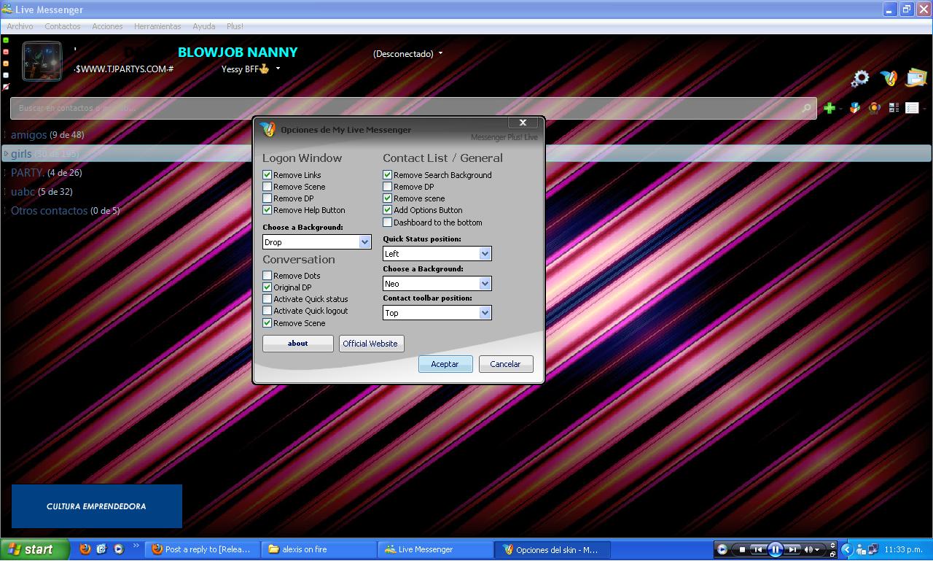Image resolution: width=933 pixels, height=561 pixels.
Task: Open the email inbox icon
Action: [916, 77]
